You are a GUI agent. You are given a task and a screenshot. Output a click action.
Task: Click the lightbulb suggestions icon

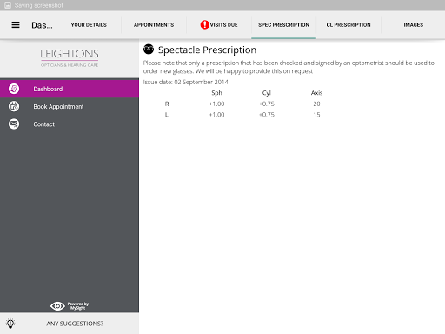pos(10,324)
